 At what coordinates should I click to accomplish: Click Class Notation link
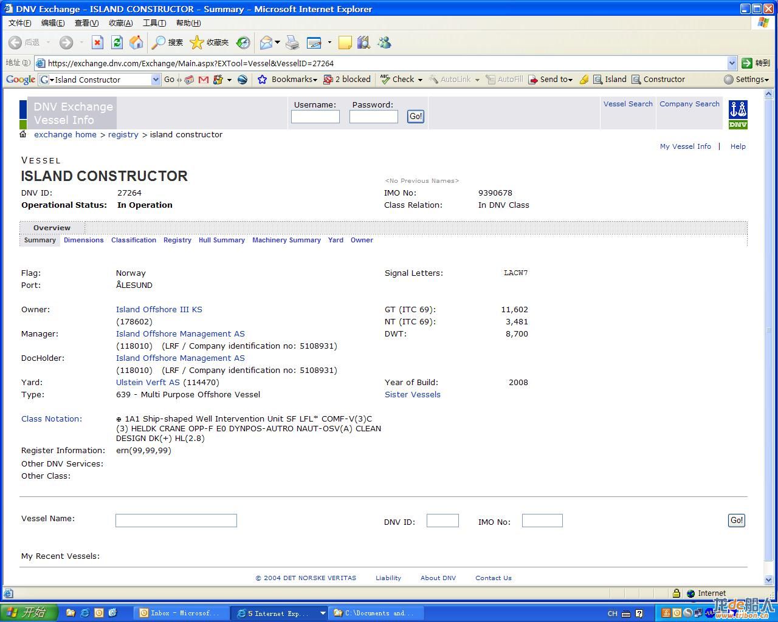point(52,419)
